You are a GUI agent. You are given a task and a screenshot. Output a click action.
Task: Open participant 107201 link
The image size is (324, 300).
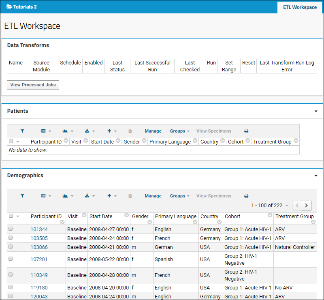(x=39, y=259)
